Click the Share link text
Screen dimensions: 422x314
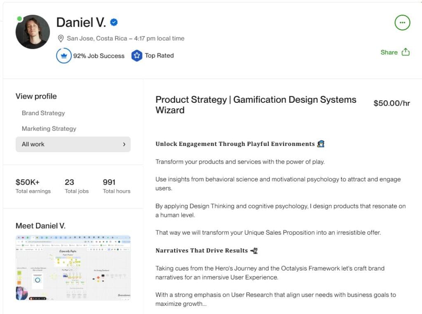pyautogui.click(x=389, y=52)
